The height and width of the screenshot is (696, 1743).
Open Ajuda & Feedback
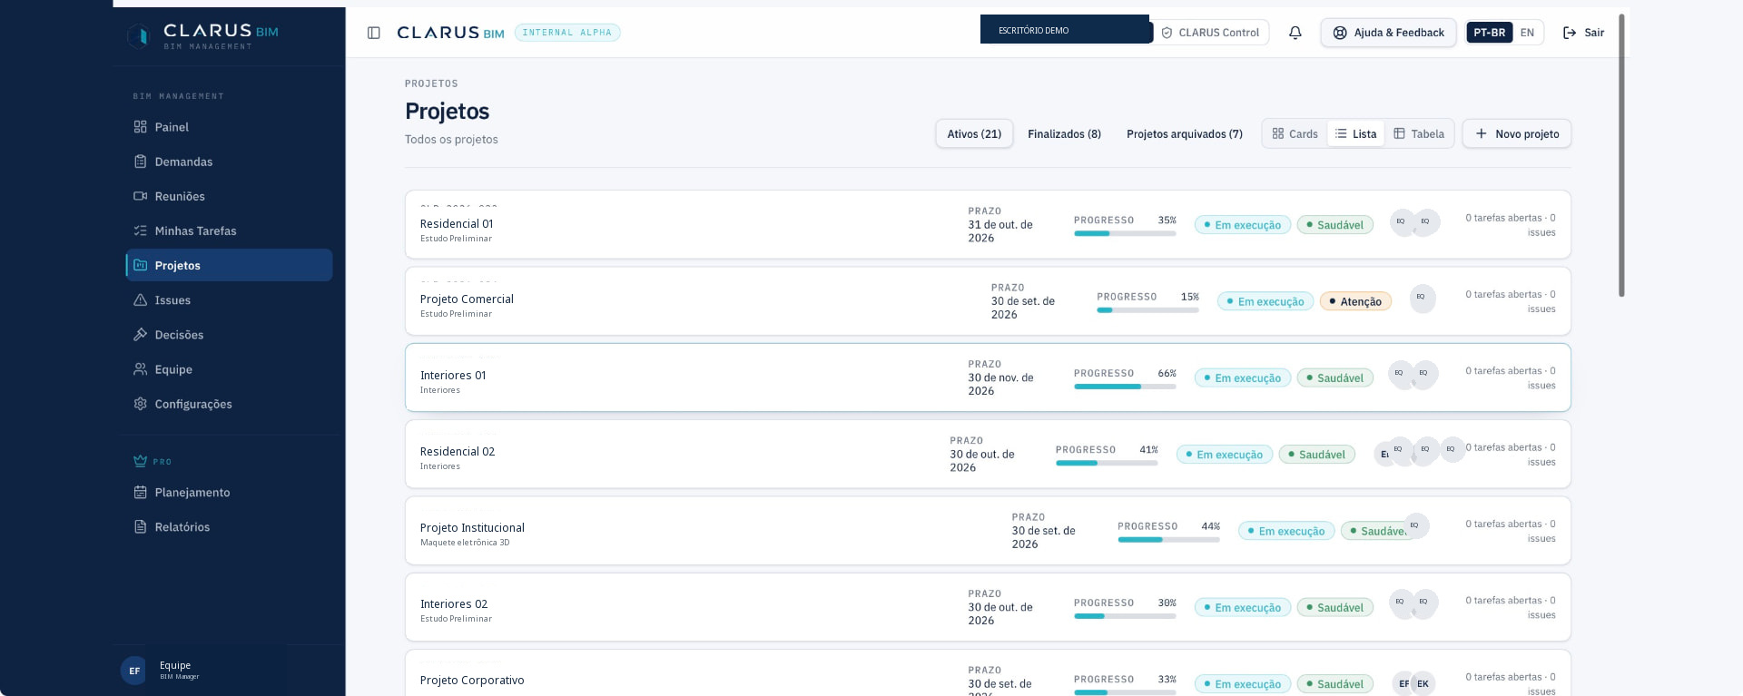tap(1388, 33)
